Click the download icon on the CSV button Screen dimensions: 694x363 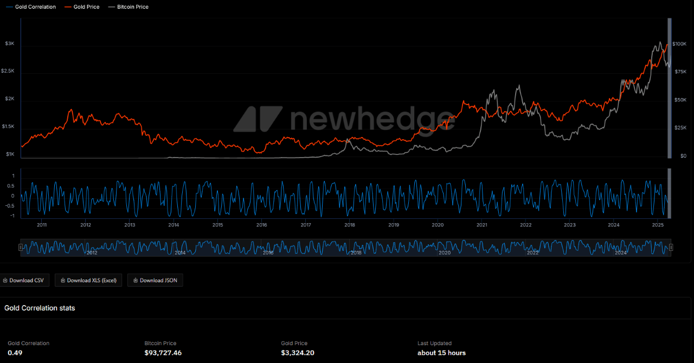tap(5, 281)
